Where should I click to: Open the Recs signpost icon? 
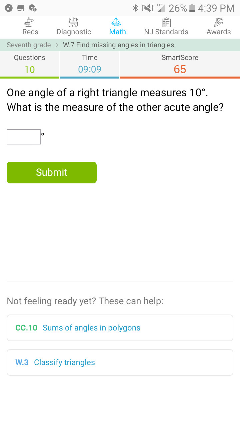[x=30, y=22]
